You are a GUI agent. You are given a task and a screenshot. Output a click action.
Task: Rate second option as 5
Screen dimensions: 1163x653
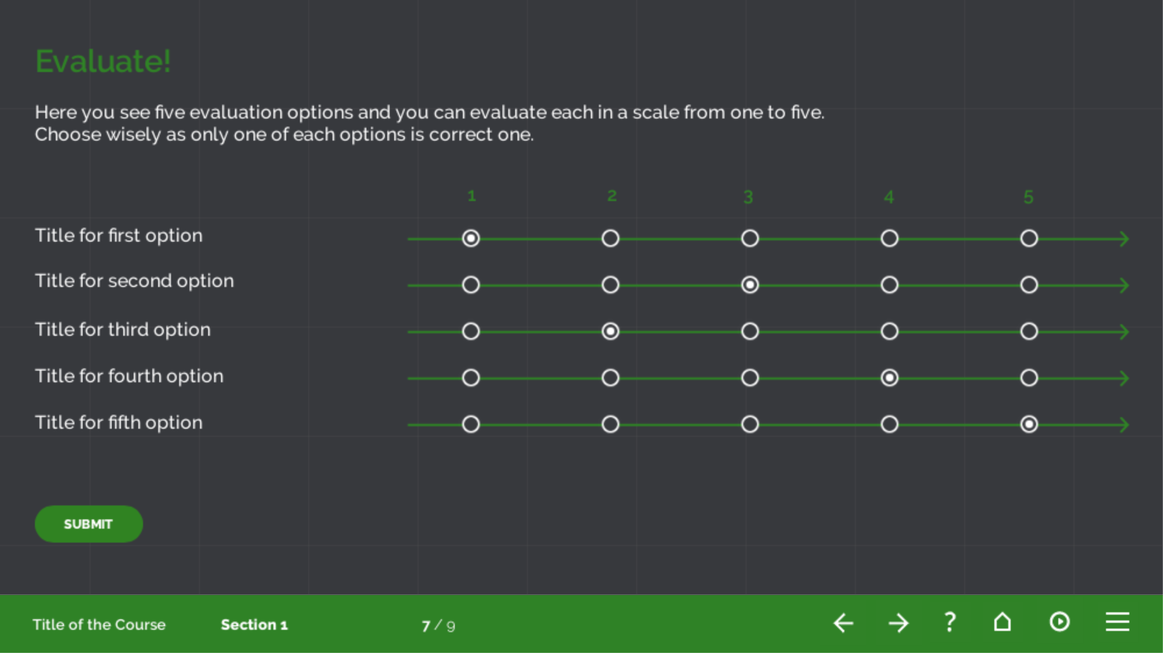pos(1029,285)
